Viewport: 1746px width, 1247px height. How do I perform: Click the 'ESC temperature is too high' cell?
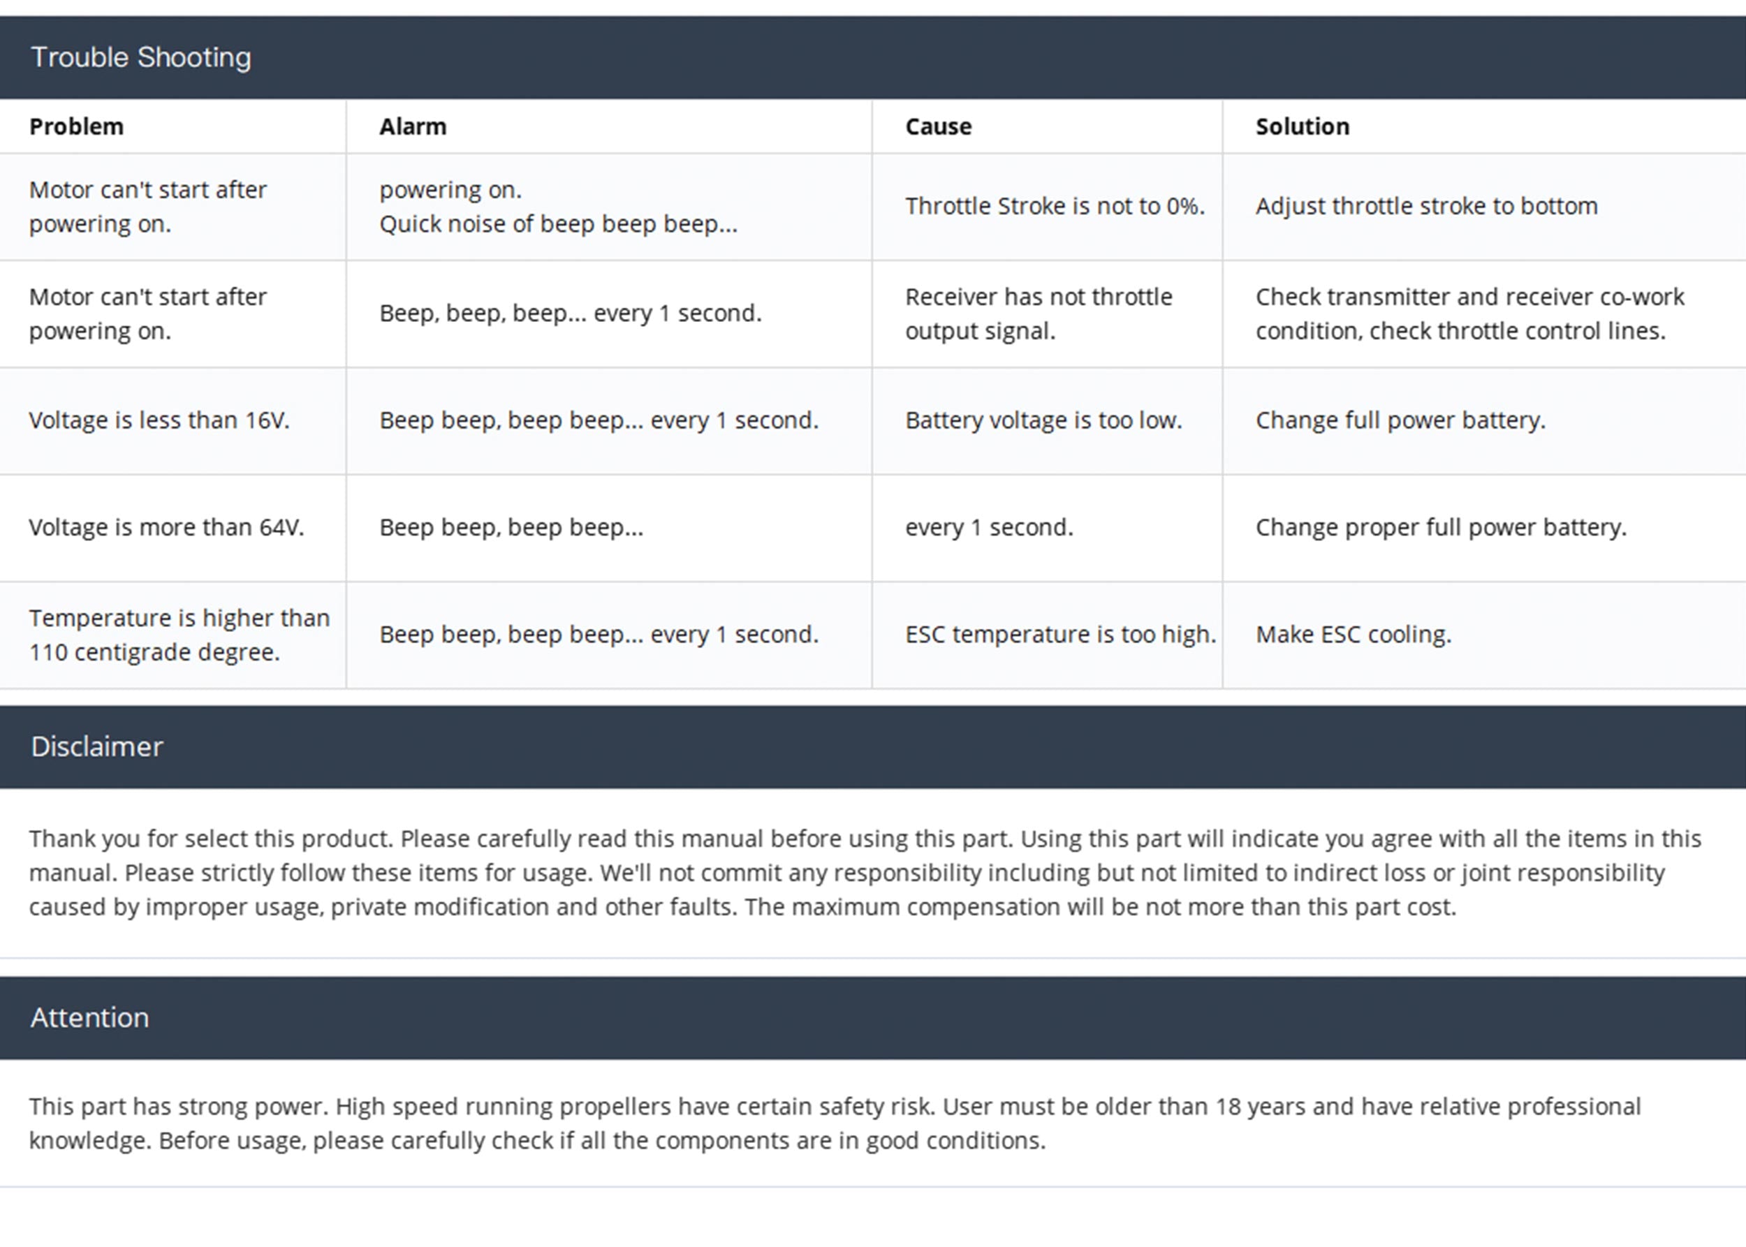point(1060,635)
